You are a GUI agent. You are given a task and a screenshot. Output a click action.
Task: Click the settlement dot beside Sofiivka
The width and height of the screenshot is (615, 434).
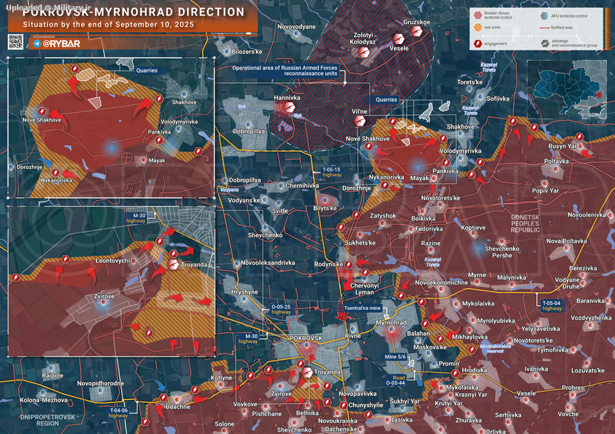coord(481,97)
